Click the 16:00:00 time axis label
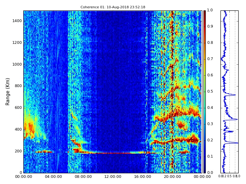 point(143,177)
